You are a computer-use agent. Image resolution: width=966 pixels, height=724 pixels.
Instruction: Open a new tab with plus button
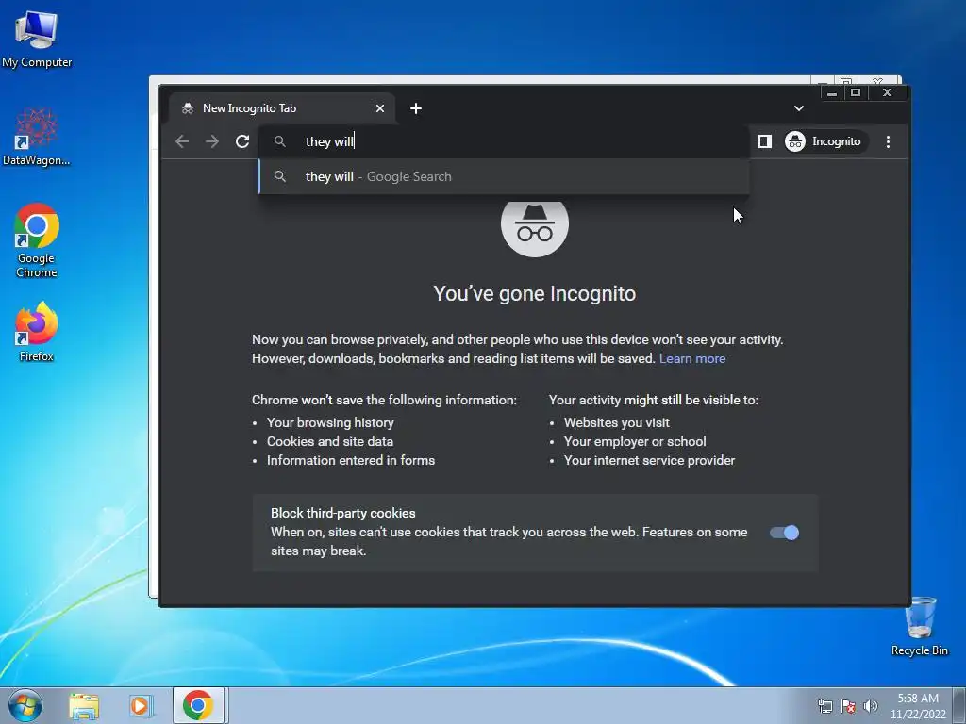tap(416, 108)
